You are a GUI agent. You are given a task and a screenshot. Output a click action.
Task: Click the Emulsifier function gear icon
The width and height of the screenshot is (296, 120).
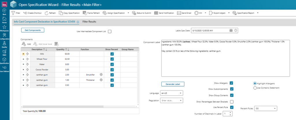pos(101,75)
